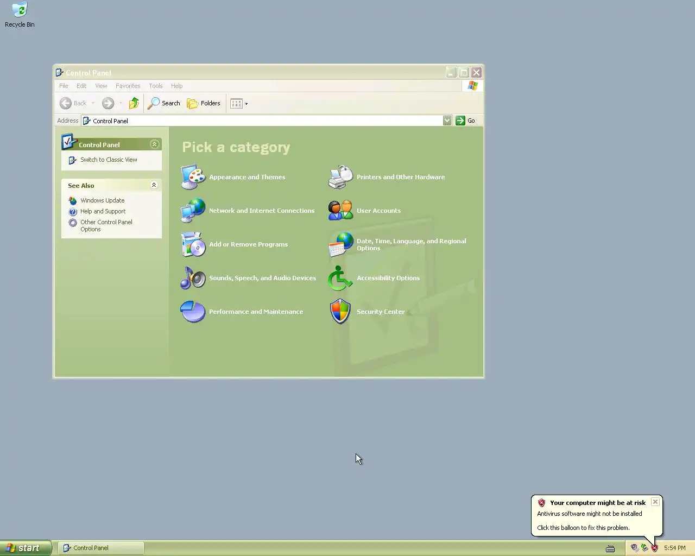Click the Help and Support question icon
Viewport: 695px width, 556px height.
click(x=73, y=212)
